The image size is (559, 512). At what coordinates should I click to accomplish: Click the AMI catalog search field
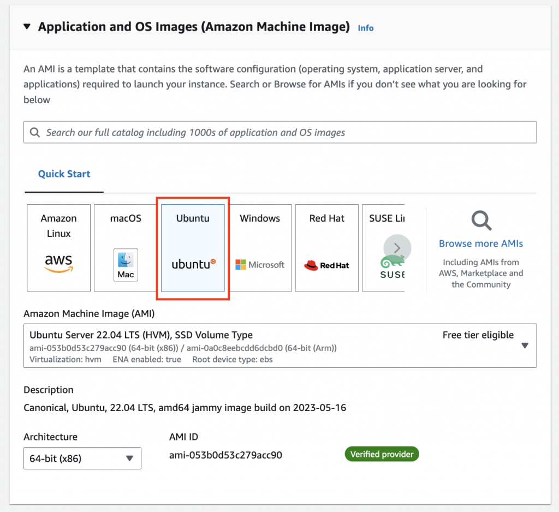tap(280, 132)
